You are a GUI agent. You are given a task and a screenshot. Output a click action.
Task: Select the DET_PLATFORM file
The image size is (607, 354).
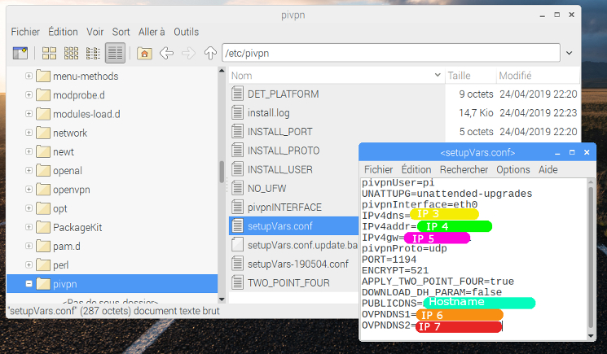283,94
